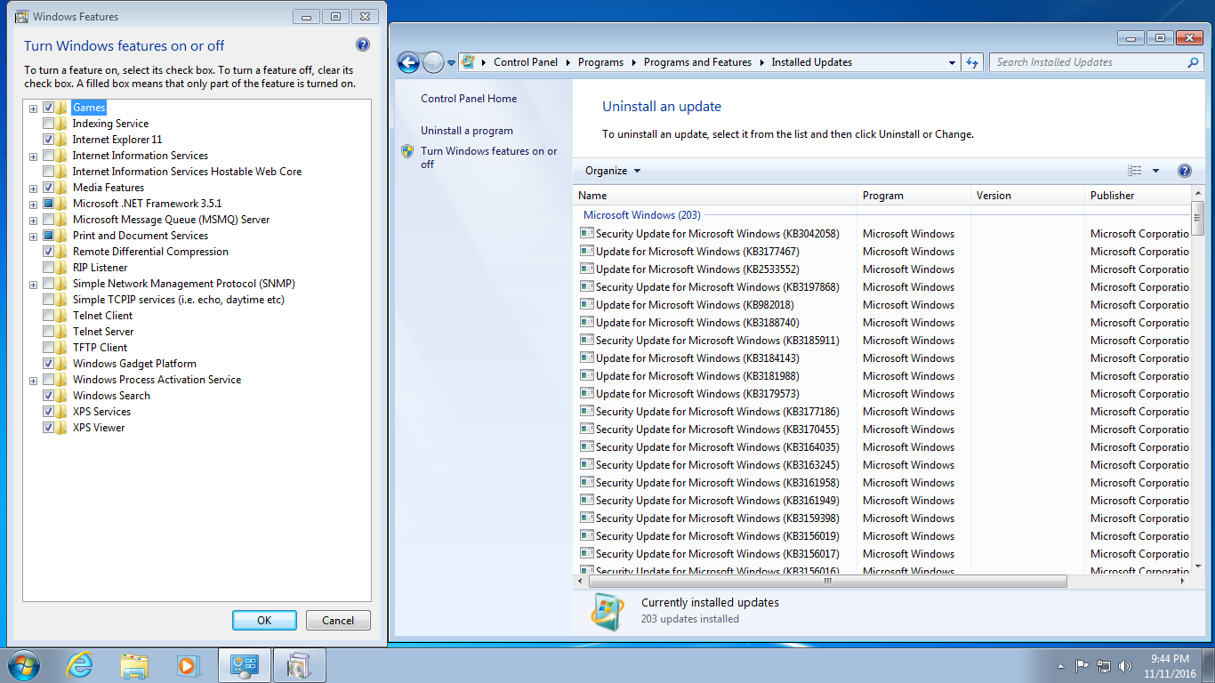The height and width of the screenshot is (683, 1215).
Task: Click Cancel in Windows Features dialog
Action: coord(338,621)
